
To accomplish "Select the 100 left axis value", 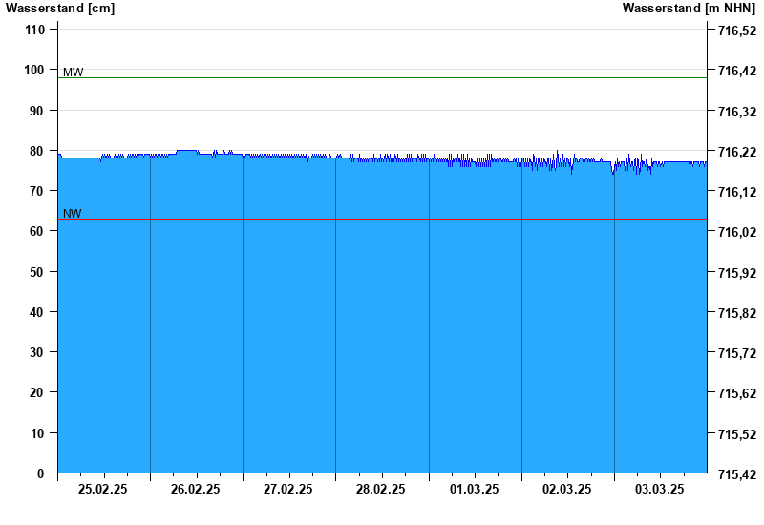I will click(x=34, y=70).
